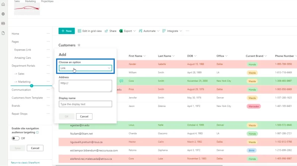Open the ellipsis menu next to Pages
The image size is (297, 166).
click(48, 41)
